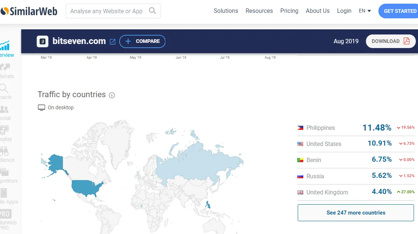Download the PDF report
This screenshot has height=234, width=418.
(390, 41)
